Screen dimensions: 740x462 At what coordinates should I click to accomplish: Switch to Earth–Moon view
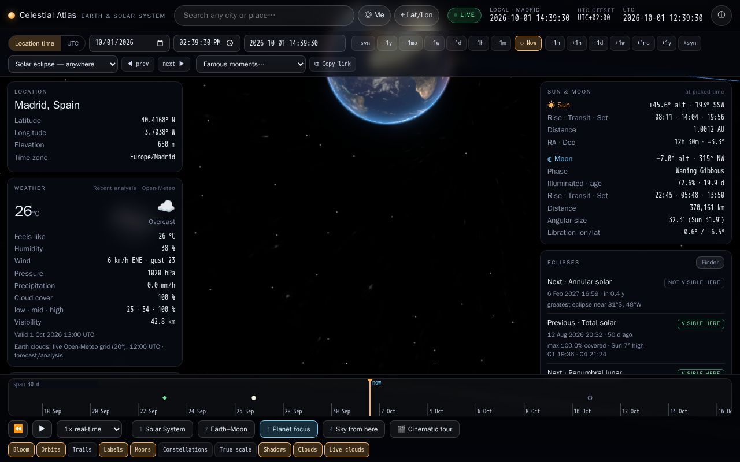226,429
